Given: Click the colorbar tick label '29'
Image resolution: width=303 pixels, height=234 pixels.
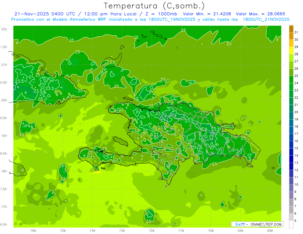Looking at the screenshot, I should coord(296,47).
